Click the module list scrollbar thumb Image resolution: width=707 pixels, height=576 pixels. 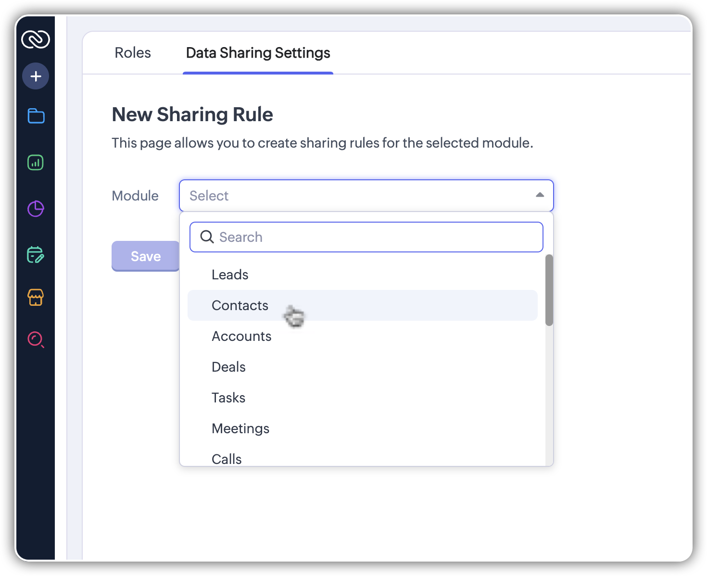click(549, 290)
